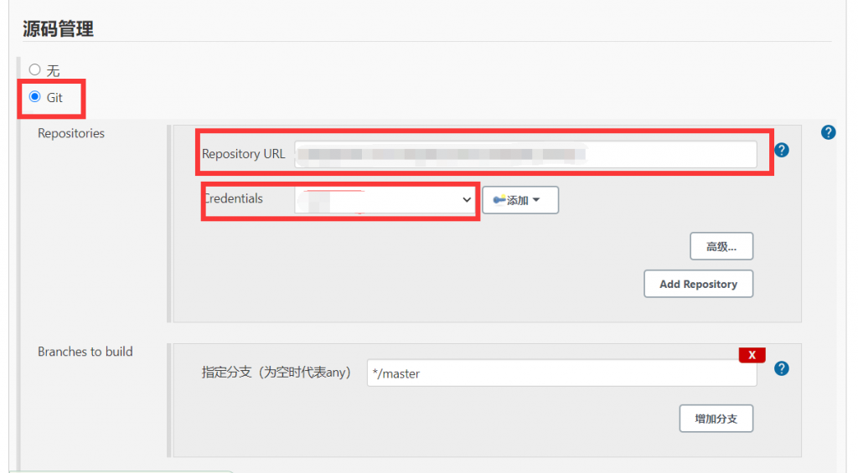Click the 指定分支 (为空时代表any) label
This screenshot has width=858, height=473.
point(275,373)
